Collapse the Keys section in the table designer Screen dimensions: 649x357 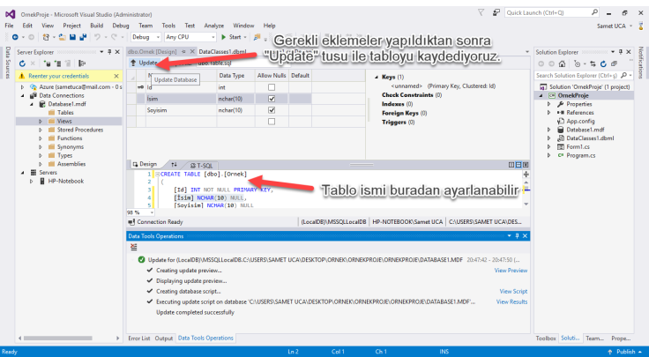tap(377, 77)
